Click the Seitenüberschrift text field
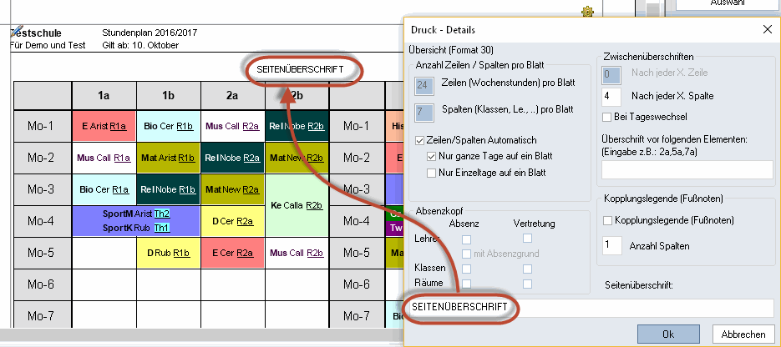 (x=591, y=308)
